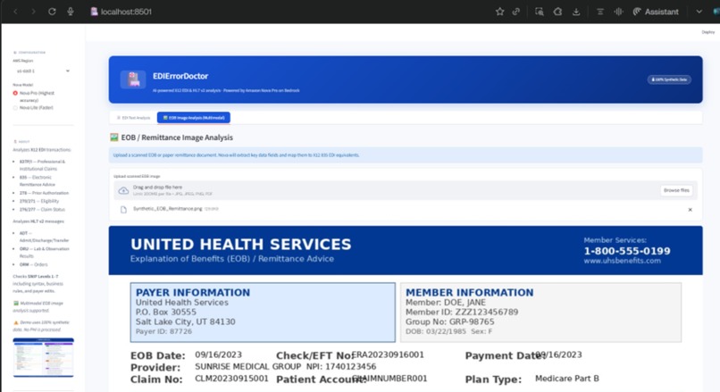Open the extensions puzzle icon
Screen dimensions: 720x392
557,12
